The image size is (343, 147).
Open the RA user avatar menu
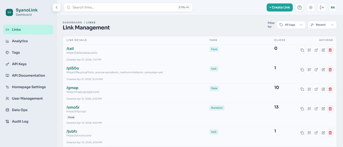(x=333, y=7)
